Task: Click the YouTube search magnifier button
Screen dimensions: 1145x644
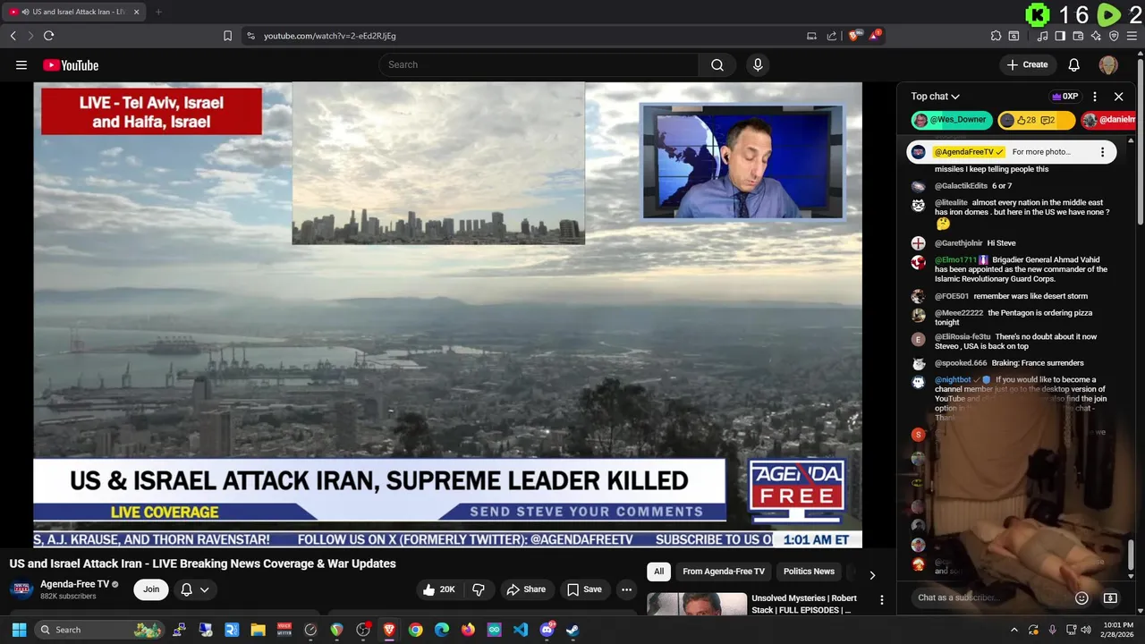Action: coord(717,64)
